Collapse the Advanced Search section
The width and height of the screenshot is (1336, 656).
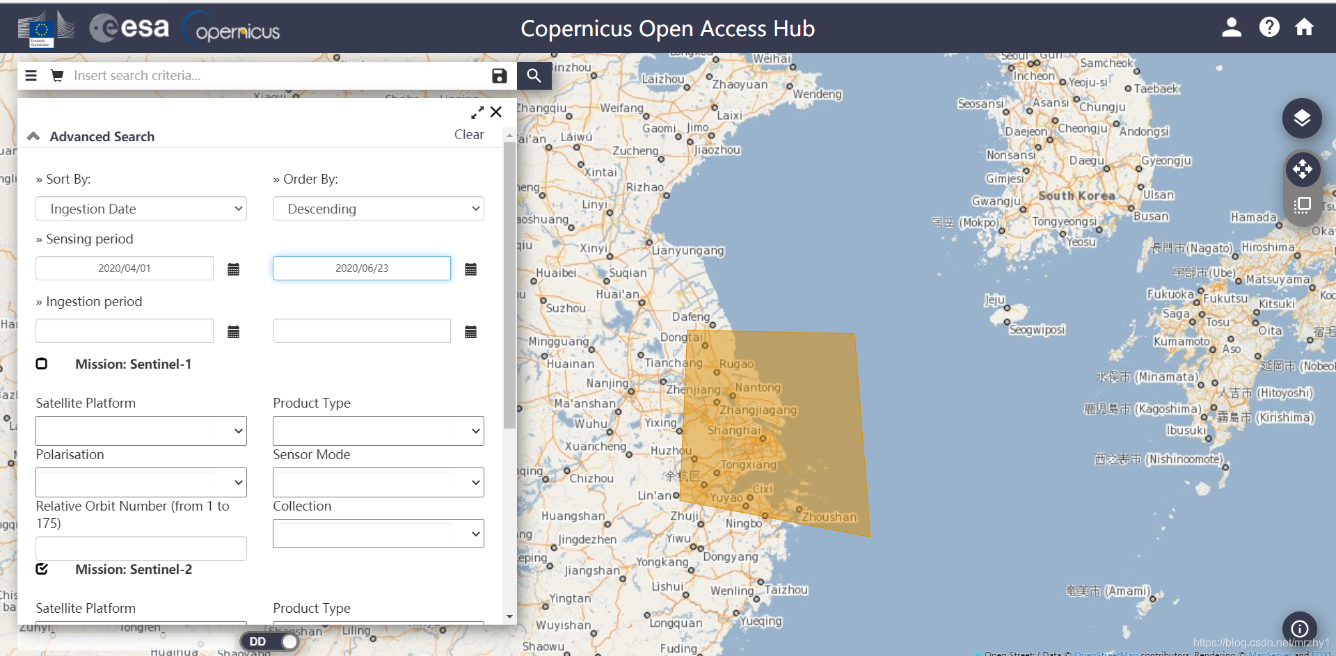click(x=33, y=136)
